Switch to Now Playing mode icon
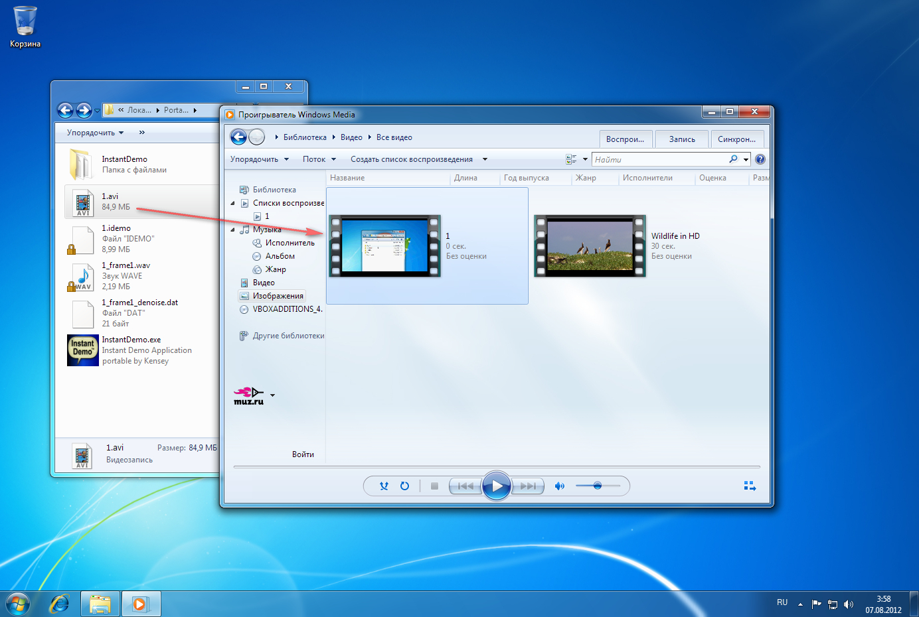 coord(750,486)
